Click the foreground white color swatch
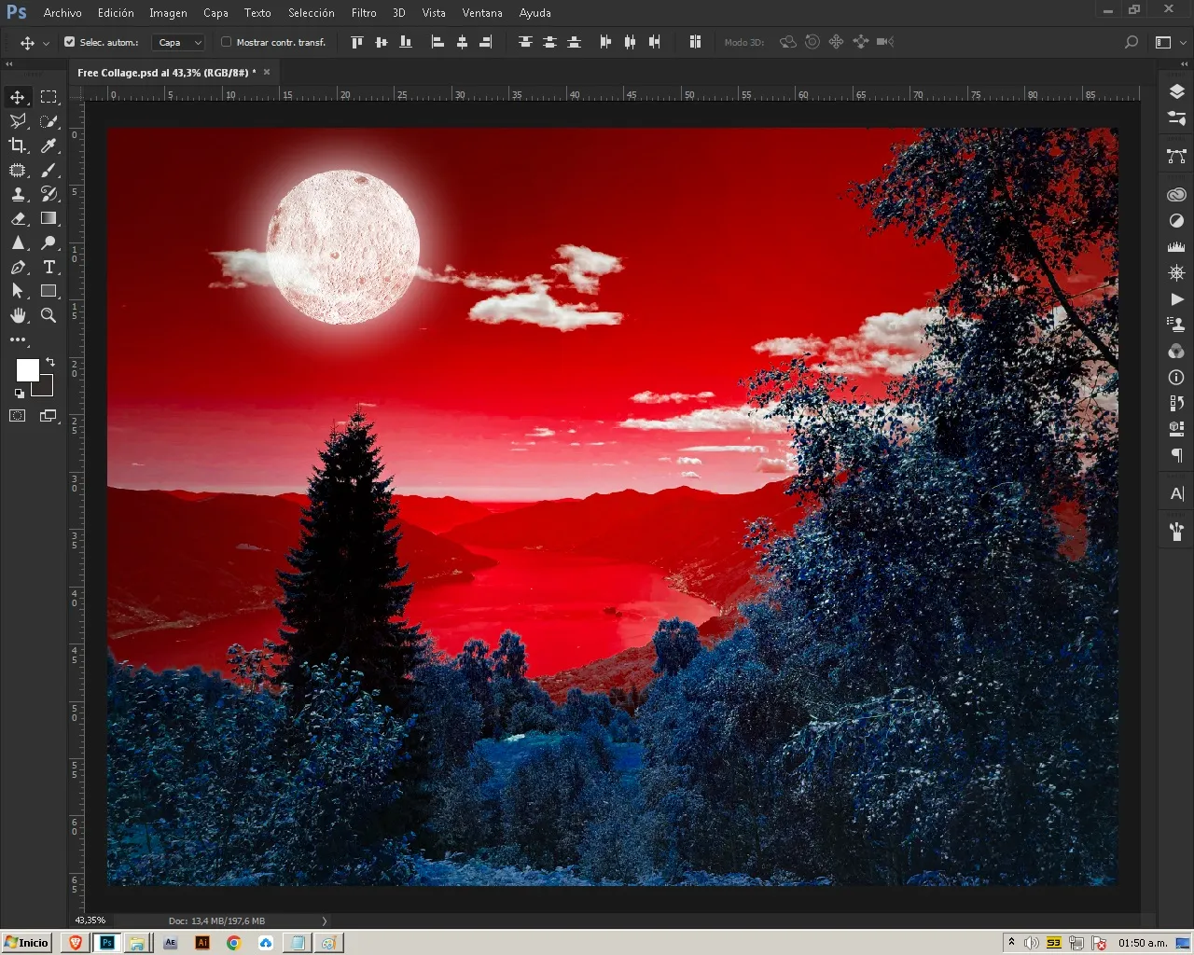The width and height of the screenshot is (1194, 955). (x=27, y=369)
